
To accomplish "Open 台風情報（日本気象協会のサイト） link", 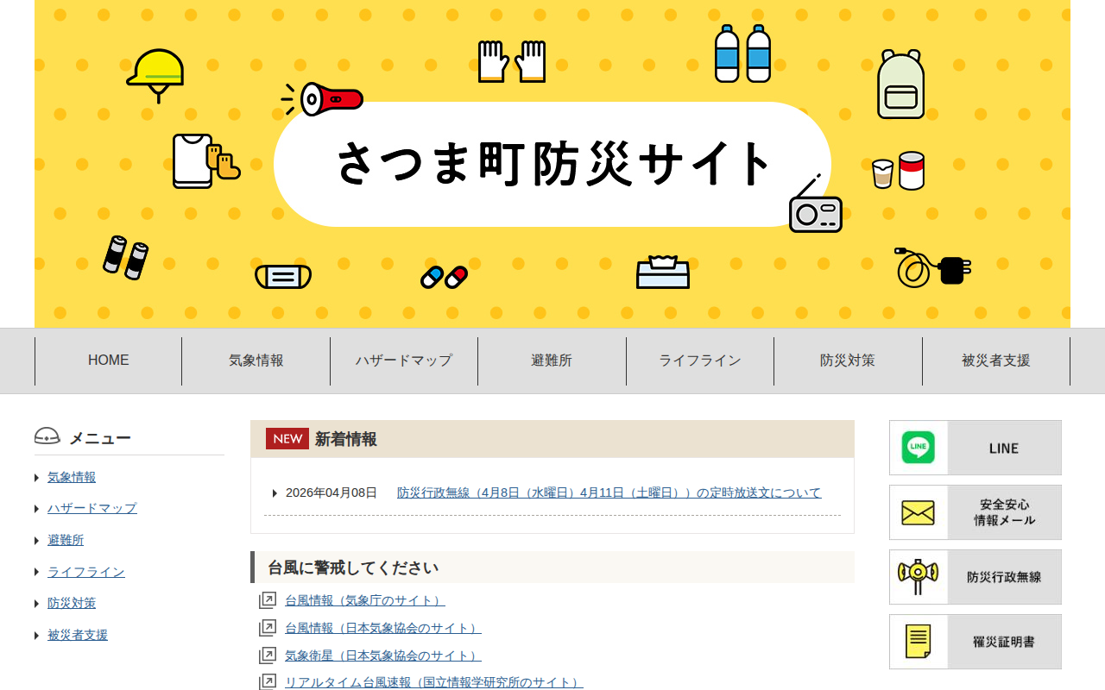I will 383,628.
